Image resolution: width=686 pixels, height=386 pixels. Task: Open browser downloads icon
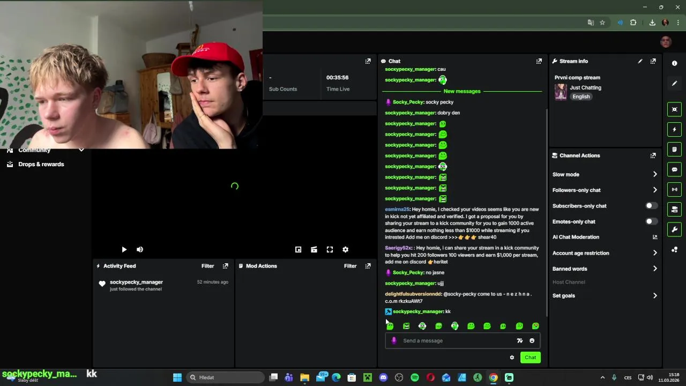pos(652,23)
